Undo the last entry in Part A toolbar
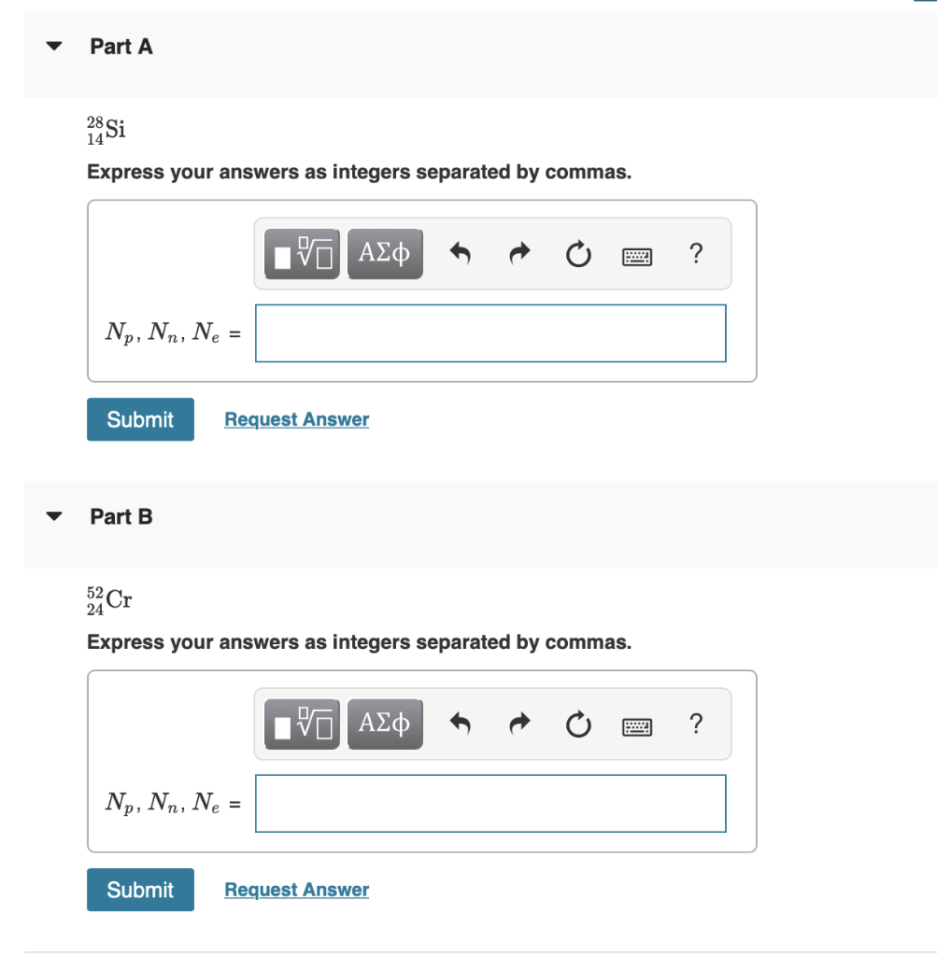Screen dimensions: 937x956 [460, 253]
